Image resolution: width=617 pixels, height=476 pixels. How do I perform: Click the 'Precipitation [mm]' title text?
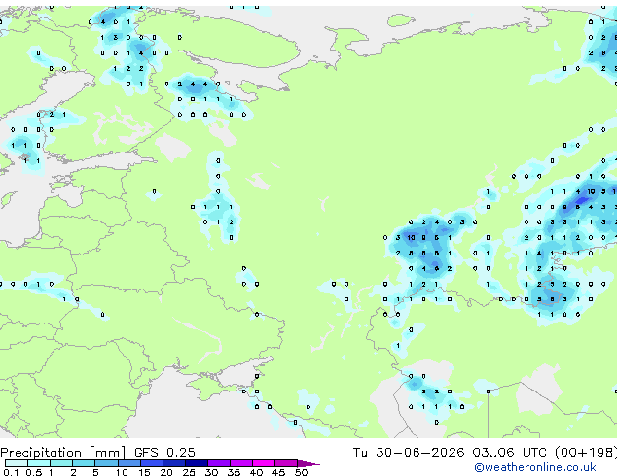[62, 453]
